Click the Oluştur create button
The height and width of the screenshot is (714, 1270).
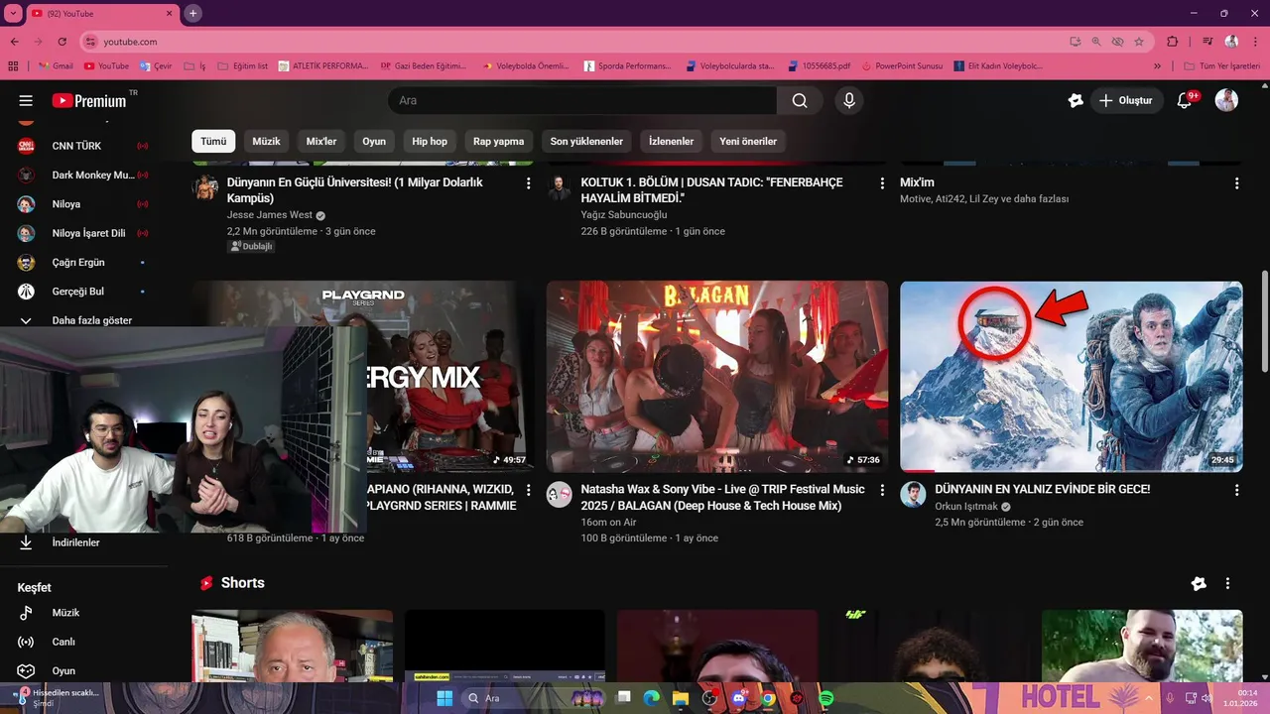pyautogui.click(x=1127, y=100)
